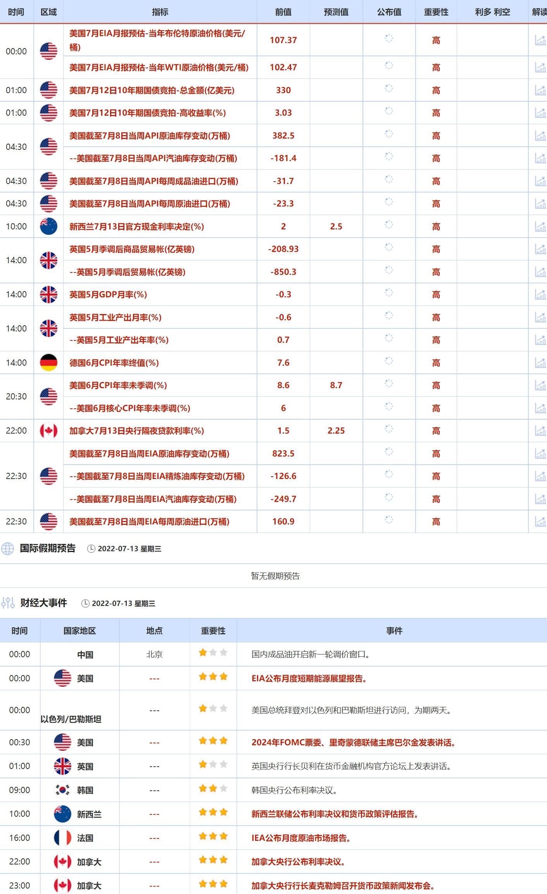Open 英国5月GDP月率 indicator link
The width and height of the screenshot is (547, 894).
tap(108, 295)
